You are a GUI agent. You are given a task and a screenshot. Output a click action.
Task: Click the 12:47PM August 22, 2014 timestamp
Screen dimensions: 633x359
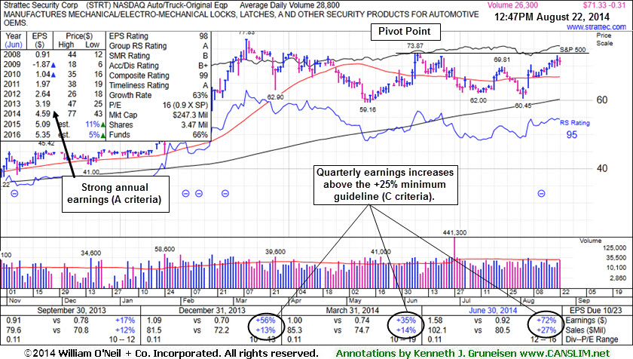tap(552, 17)
